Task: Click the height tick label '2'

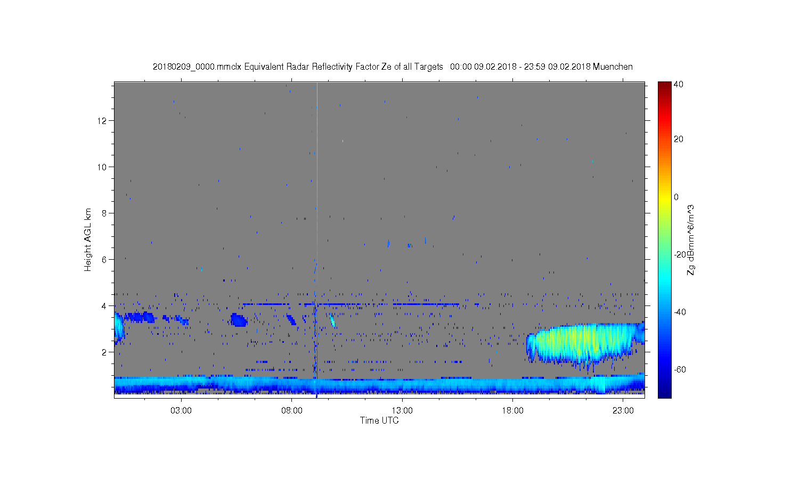Action: tap(105, 352)
